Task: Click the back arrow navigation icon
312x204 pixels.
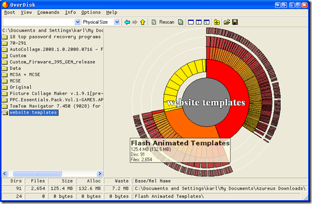Action: coord(127,22)
